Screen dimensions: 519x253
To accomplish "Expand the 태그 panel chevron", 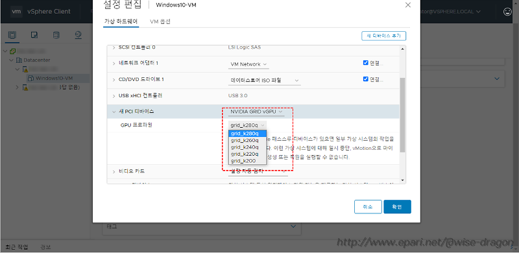I will click(293, 226).
